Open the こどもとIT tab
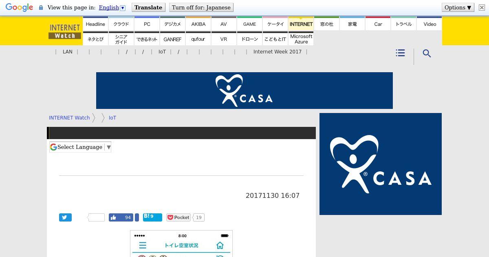489x257 pixels. point(275,39)
